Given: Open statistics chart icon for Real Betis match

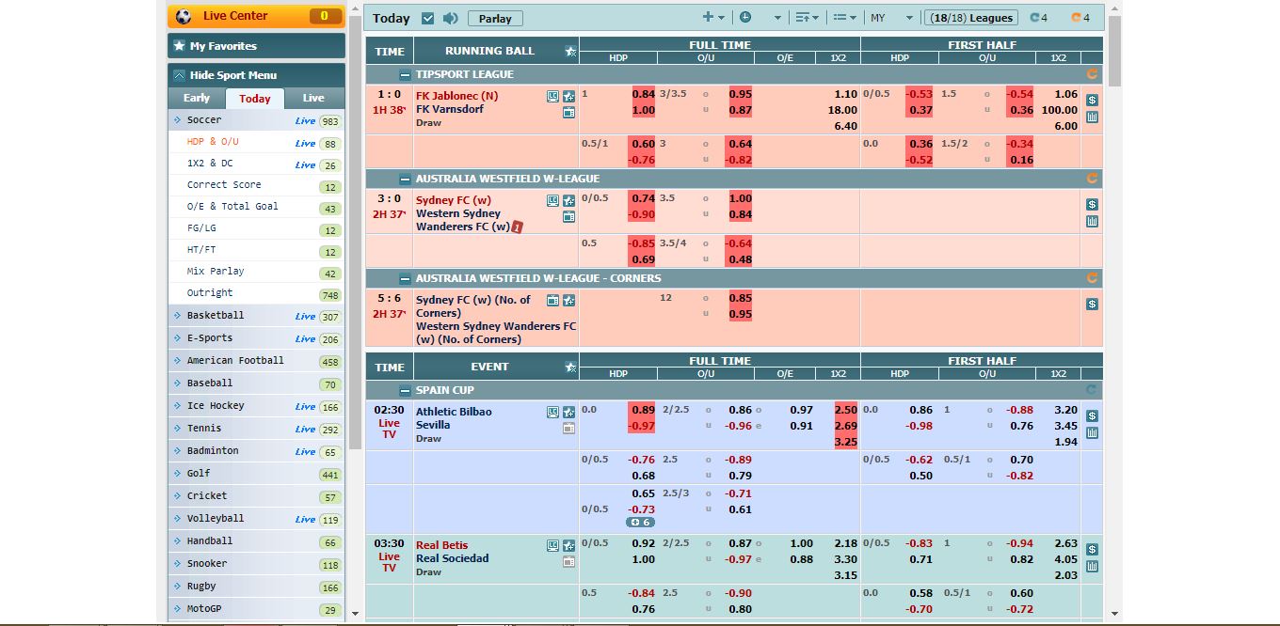Looking at the screenshot, I should pos(1092,567).
